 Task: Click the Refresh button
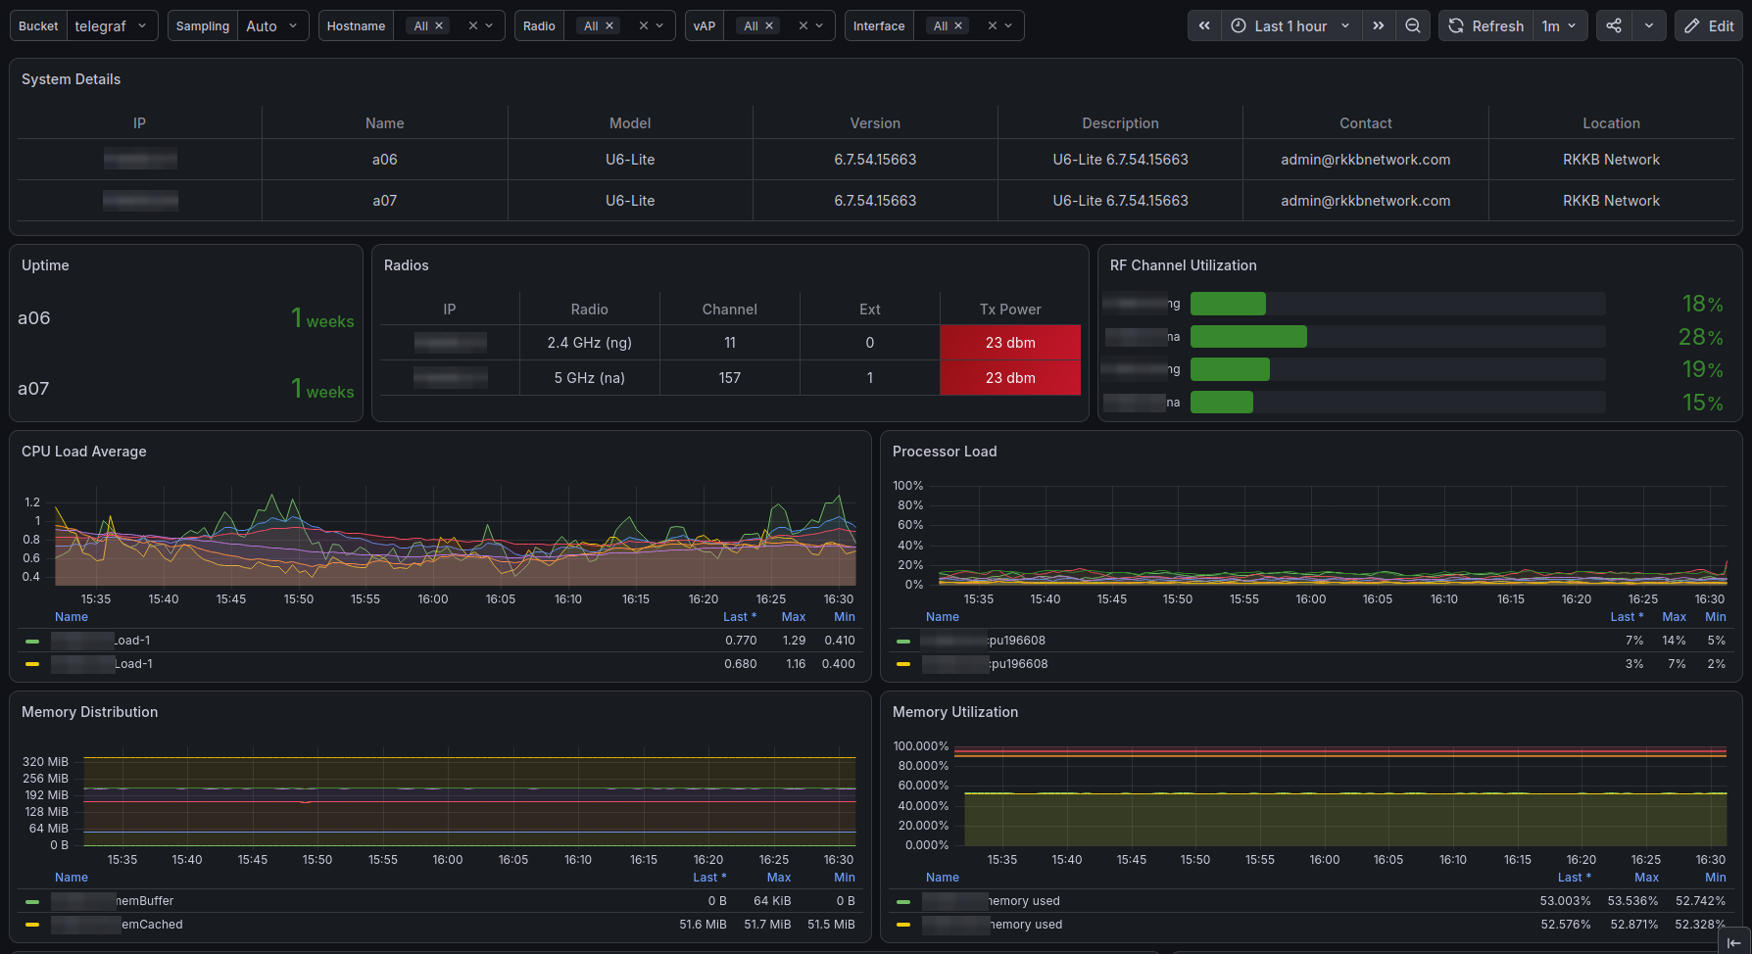[x=1486, y=26]
